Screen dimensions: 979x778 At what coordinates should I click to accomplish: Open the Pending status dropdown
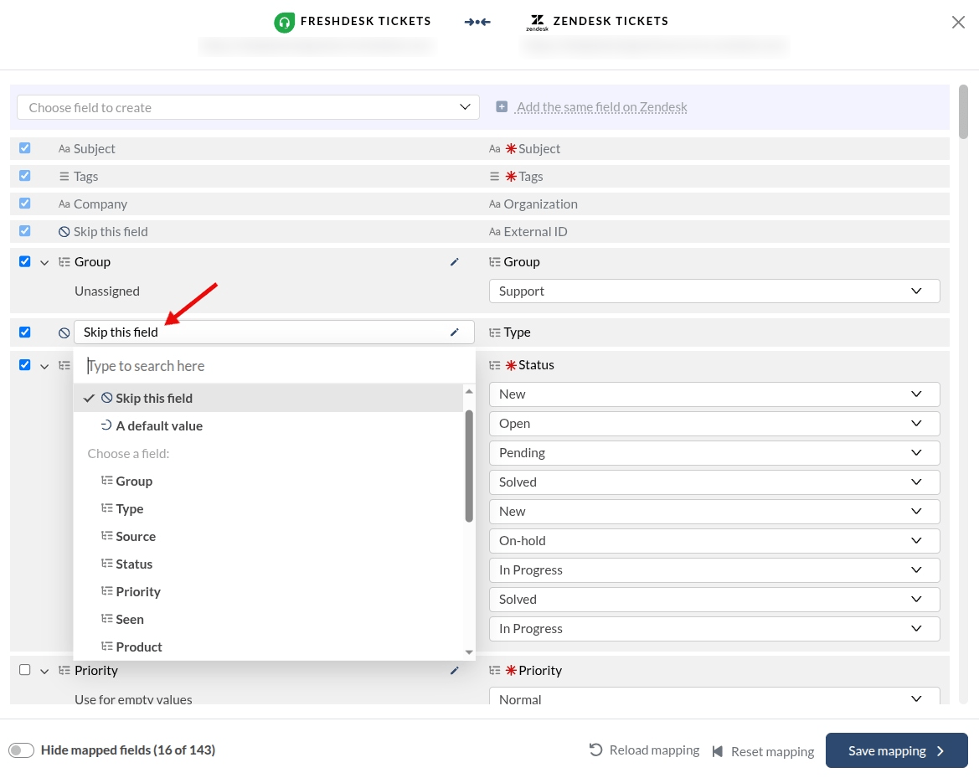tap(714, 453)
